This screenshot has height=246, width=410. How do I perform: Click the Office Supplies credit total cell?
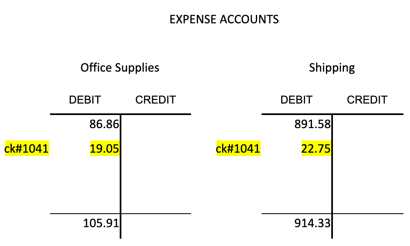point(156,226)
